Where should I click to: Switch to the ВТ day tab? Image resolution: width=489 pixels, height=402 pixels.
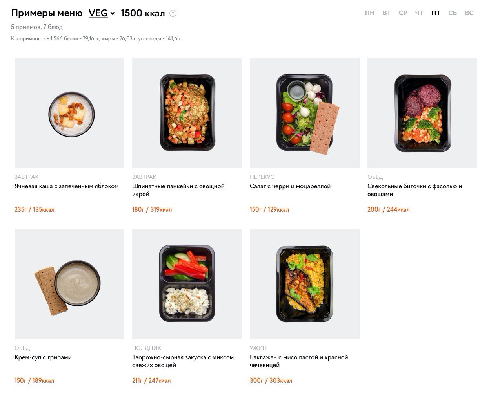coord(387,13)
